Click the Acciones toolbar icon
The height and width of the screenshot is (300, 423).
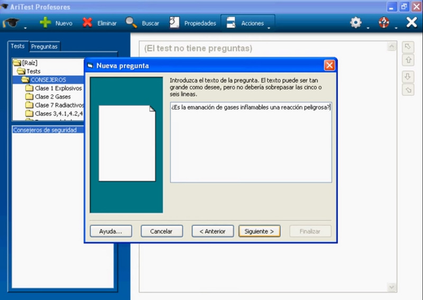click(231, 23)
